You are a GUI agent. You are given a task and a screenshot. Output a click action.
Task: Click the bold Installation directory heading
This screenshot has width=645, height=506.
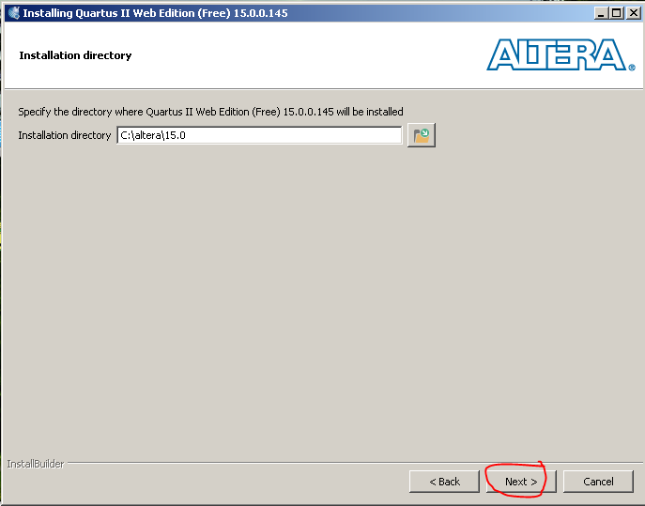click(75, 55)
